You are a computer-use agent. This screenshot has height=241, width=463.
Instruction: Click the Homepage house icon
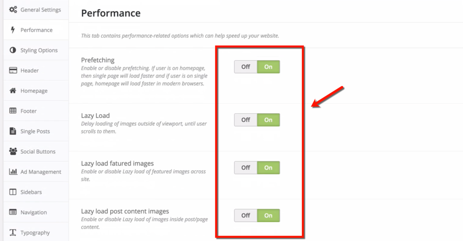click(x=13, y=90)
